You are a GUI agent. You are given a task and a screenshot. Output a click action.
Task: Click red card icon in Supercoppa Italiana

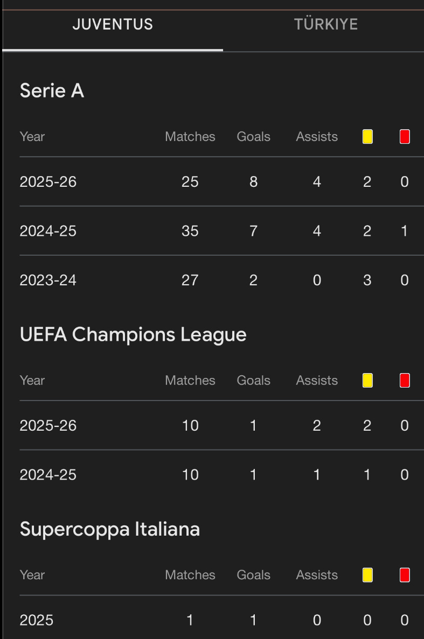tap(405, 575)
